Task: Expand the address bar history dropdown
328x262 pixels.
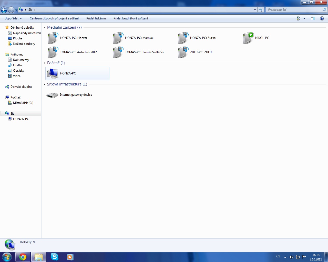Action: [x=255, y=10]
